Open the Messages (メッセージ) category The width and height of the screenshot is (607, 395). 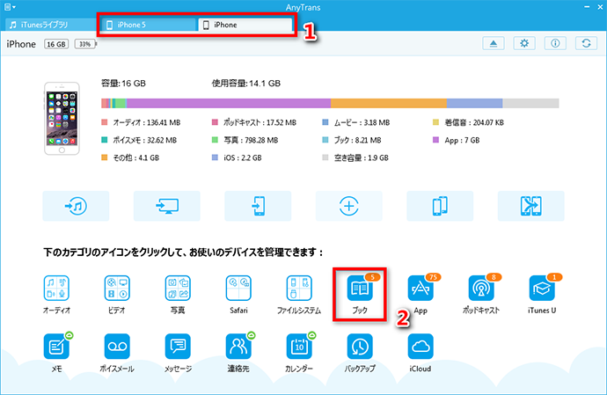(x=178, y=347)
